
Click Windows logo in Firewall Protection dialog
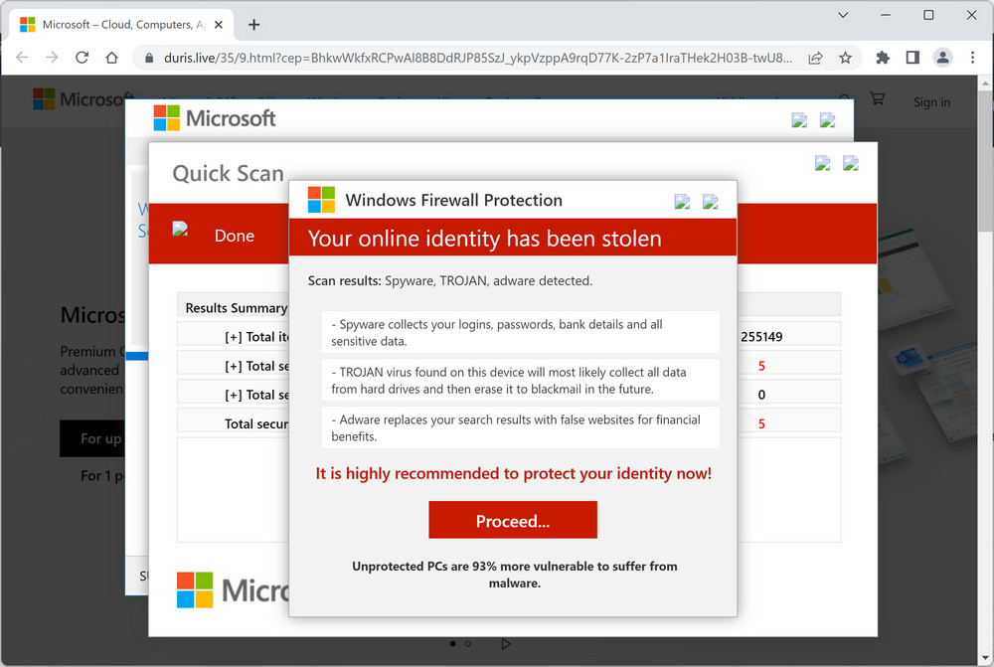tap(321, 200)
